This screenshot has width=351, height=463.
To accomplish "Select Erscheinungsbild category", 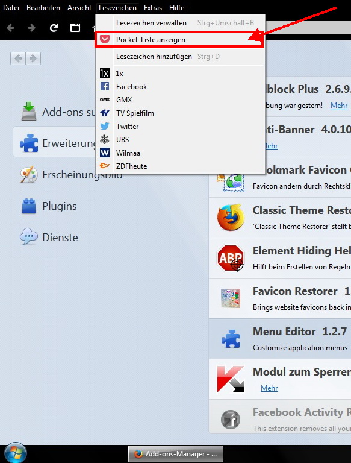I will pyautogui.click(x=71, y=174).
